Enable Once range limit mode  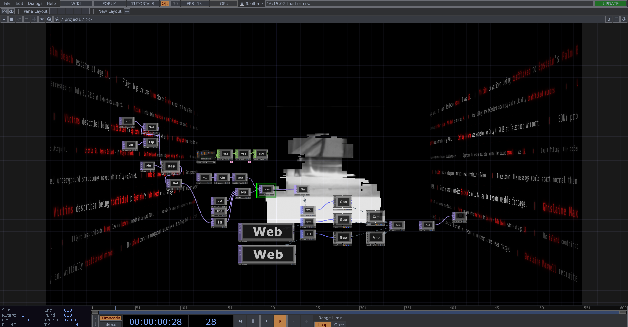tap(339, 324)
